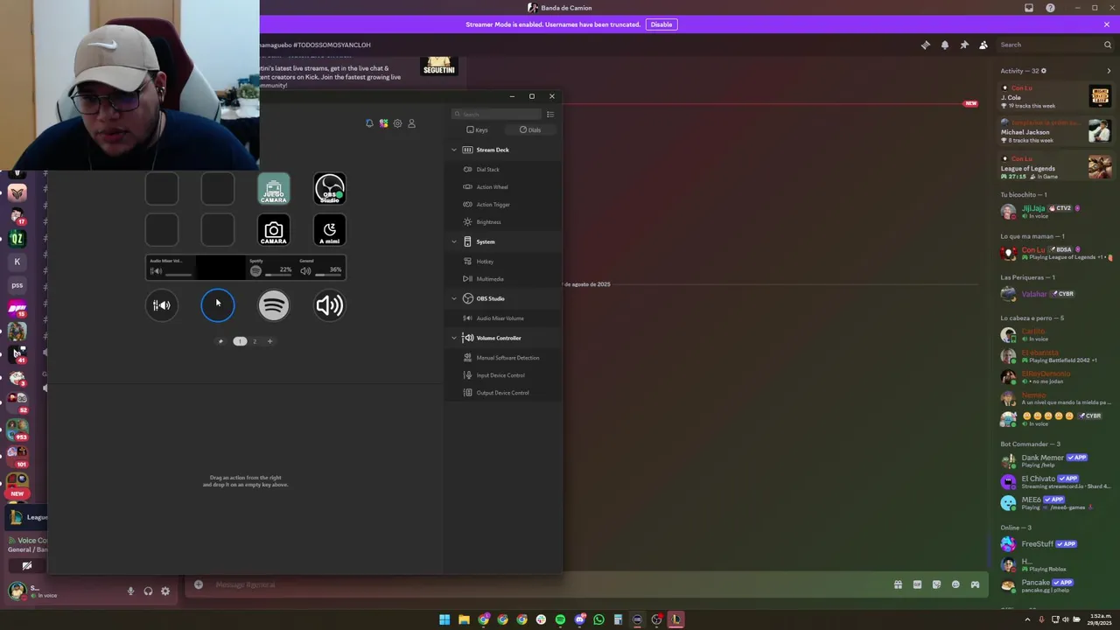This screenshot has width=1120, height=630.
Task: Collapse the Stream Deck category
Action: pos(454,150)
